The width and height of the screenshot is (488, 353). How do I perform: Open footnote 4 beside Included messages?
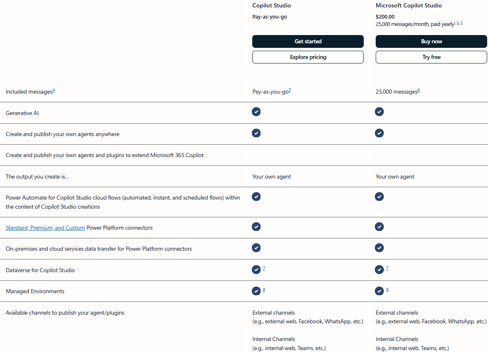(x=54, y=90)
